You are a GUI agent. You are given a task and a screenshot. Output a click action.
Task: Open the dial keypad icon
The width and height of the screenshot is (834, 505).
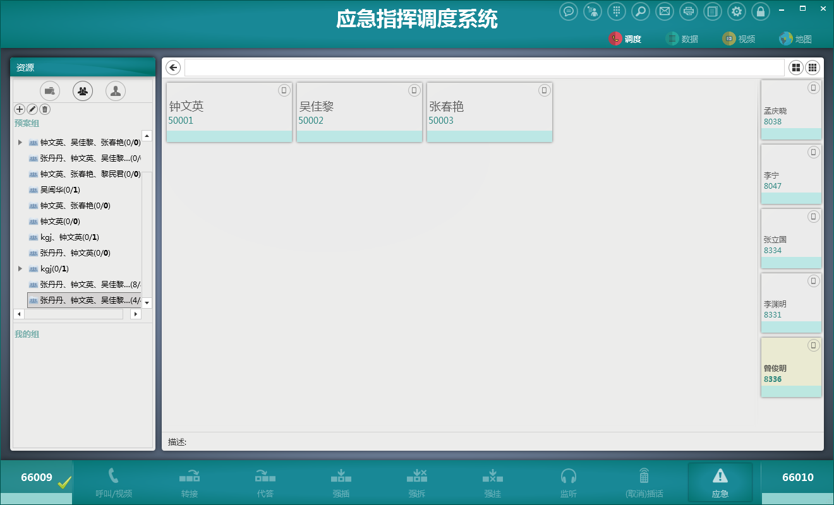coord(617,11)
